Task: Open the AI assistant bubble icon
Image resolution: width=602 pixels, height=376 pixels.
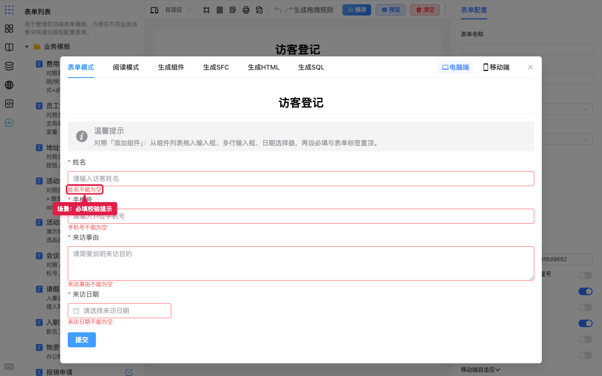Action: point(9,123)
